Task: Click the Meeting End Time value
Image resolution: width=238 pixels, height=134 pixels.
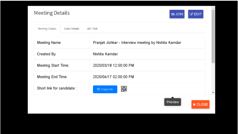Action: (x=114, y=77)
